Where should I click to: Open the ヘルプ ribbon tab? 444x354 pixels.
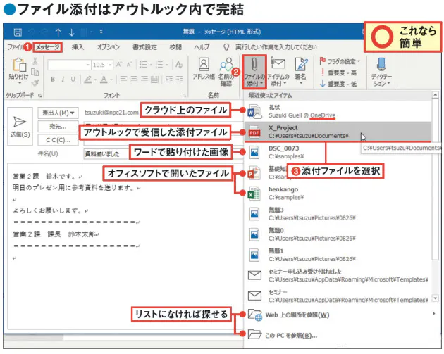(x=202, y=47)
